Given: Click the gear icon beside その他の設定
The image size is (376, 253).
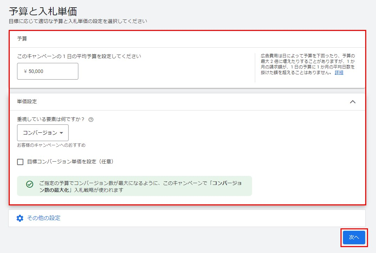Looking at the screenshot, I should pyautogui.click(x=20, y=218).
